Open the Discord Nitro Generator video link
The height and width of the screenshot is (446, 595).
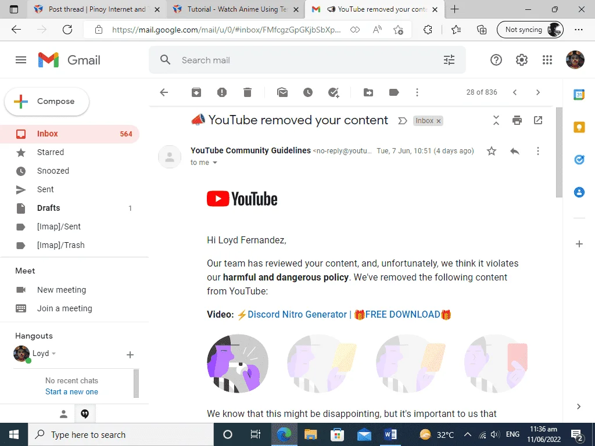coord(344,314)
